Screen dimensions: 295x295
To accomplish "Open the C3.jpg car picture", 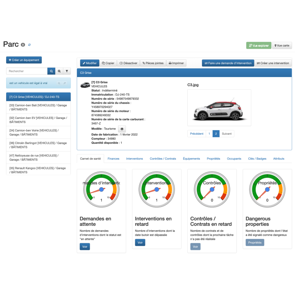I will click(219, 108).
